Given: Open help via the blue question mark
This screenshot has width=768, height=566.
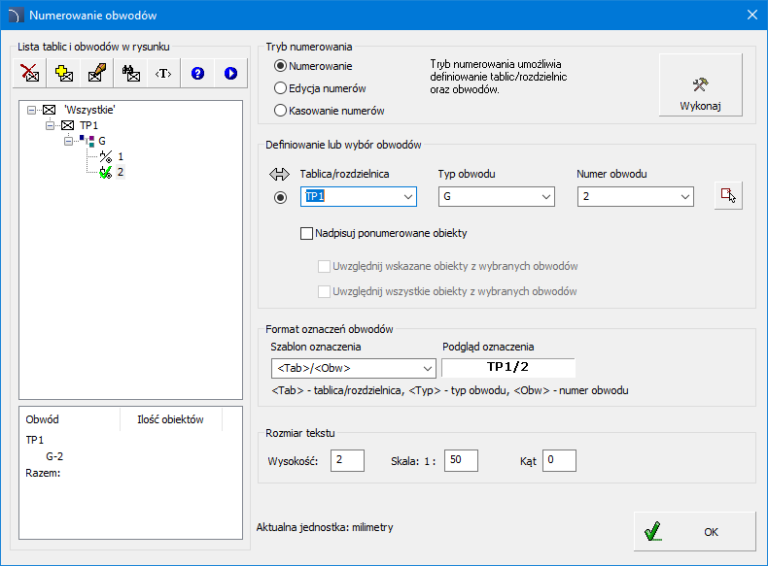Looking at the screenshot, I should click(x=197, y=73).
